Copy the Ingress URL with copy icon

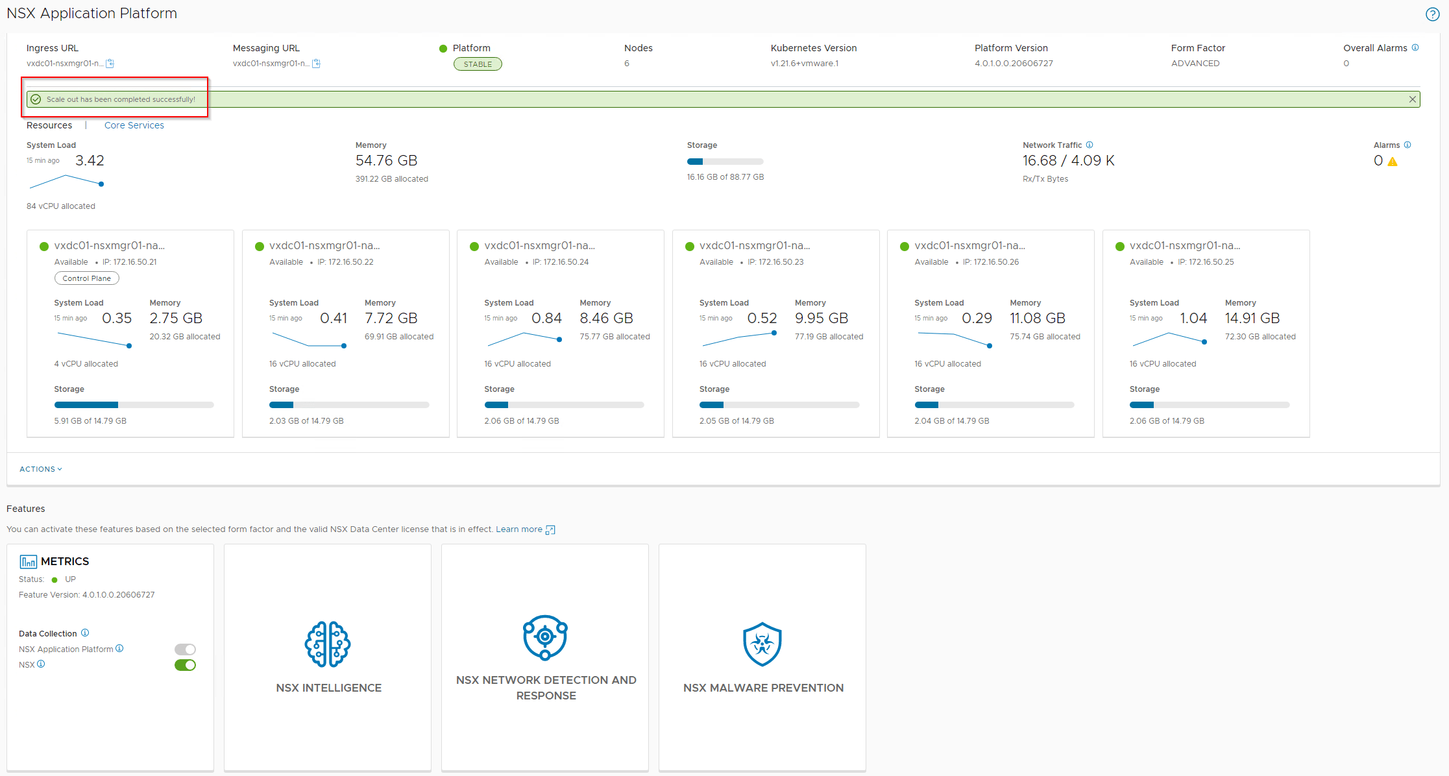110,64
